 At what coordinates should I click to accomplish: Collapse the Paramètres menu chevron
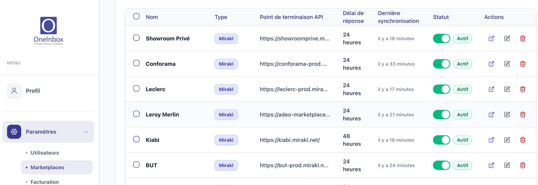coord(86,132)
